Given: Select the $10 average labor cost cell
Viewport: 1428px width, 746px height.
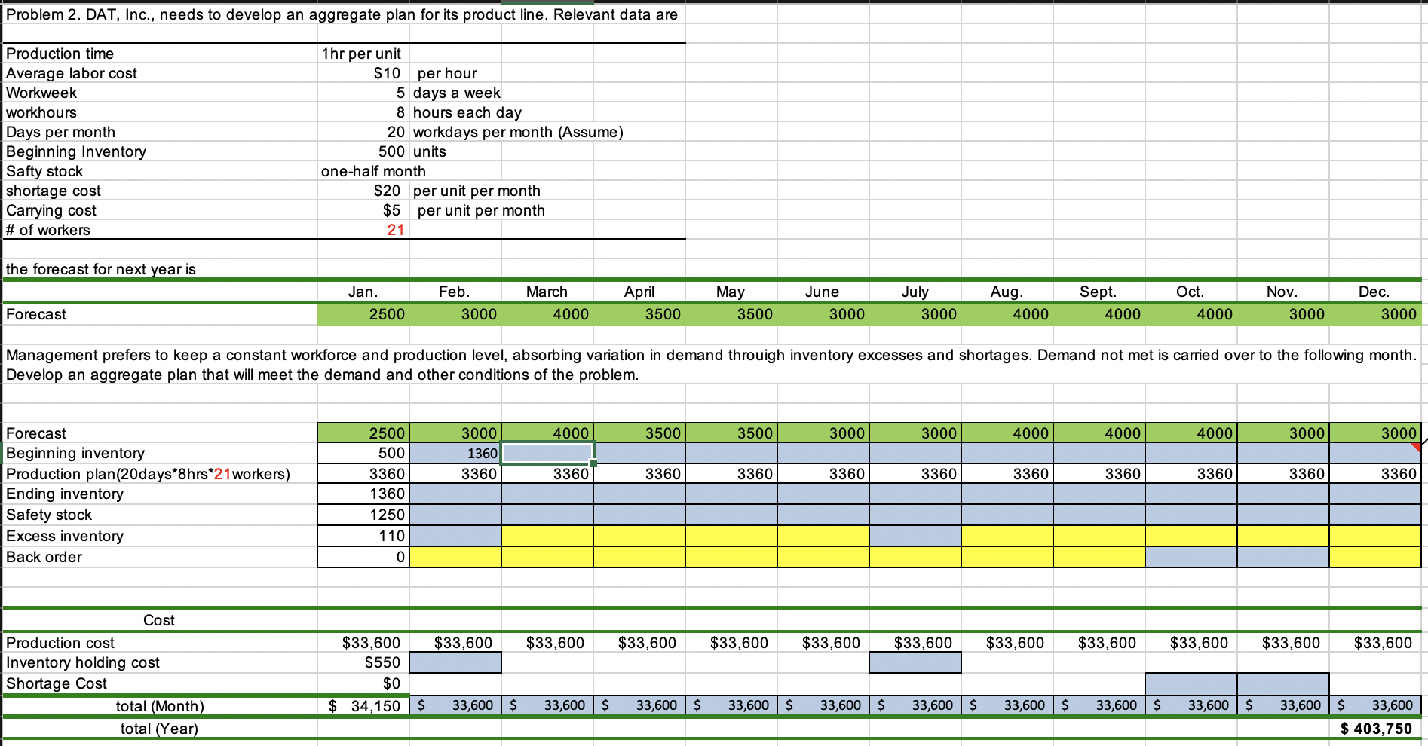Looking at the screenshot, I should coord(363,73).
